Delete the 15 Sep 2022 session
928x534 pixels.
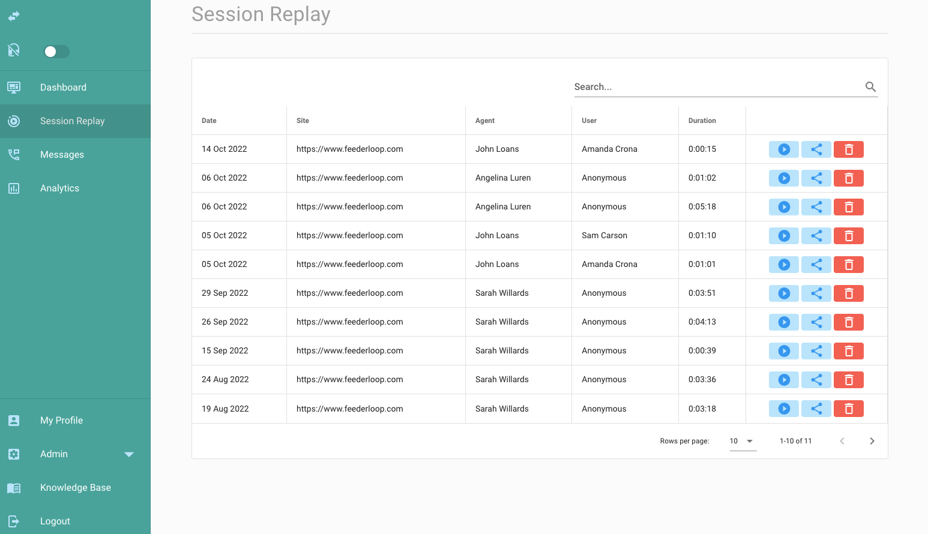[849, 351]
